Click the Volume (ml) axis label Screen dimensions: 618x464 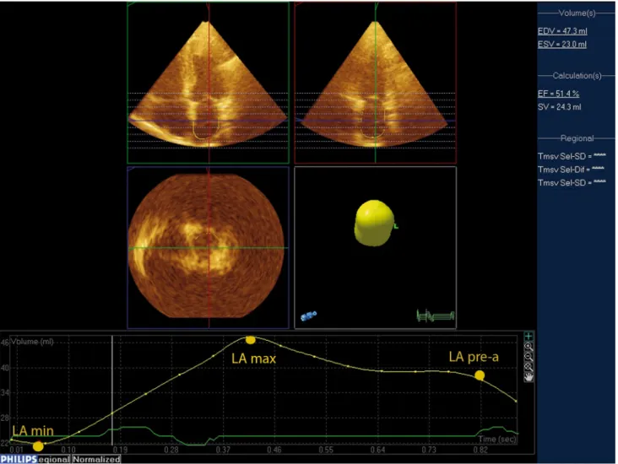(x=32, y=342)
